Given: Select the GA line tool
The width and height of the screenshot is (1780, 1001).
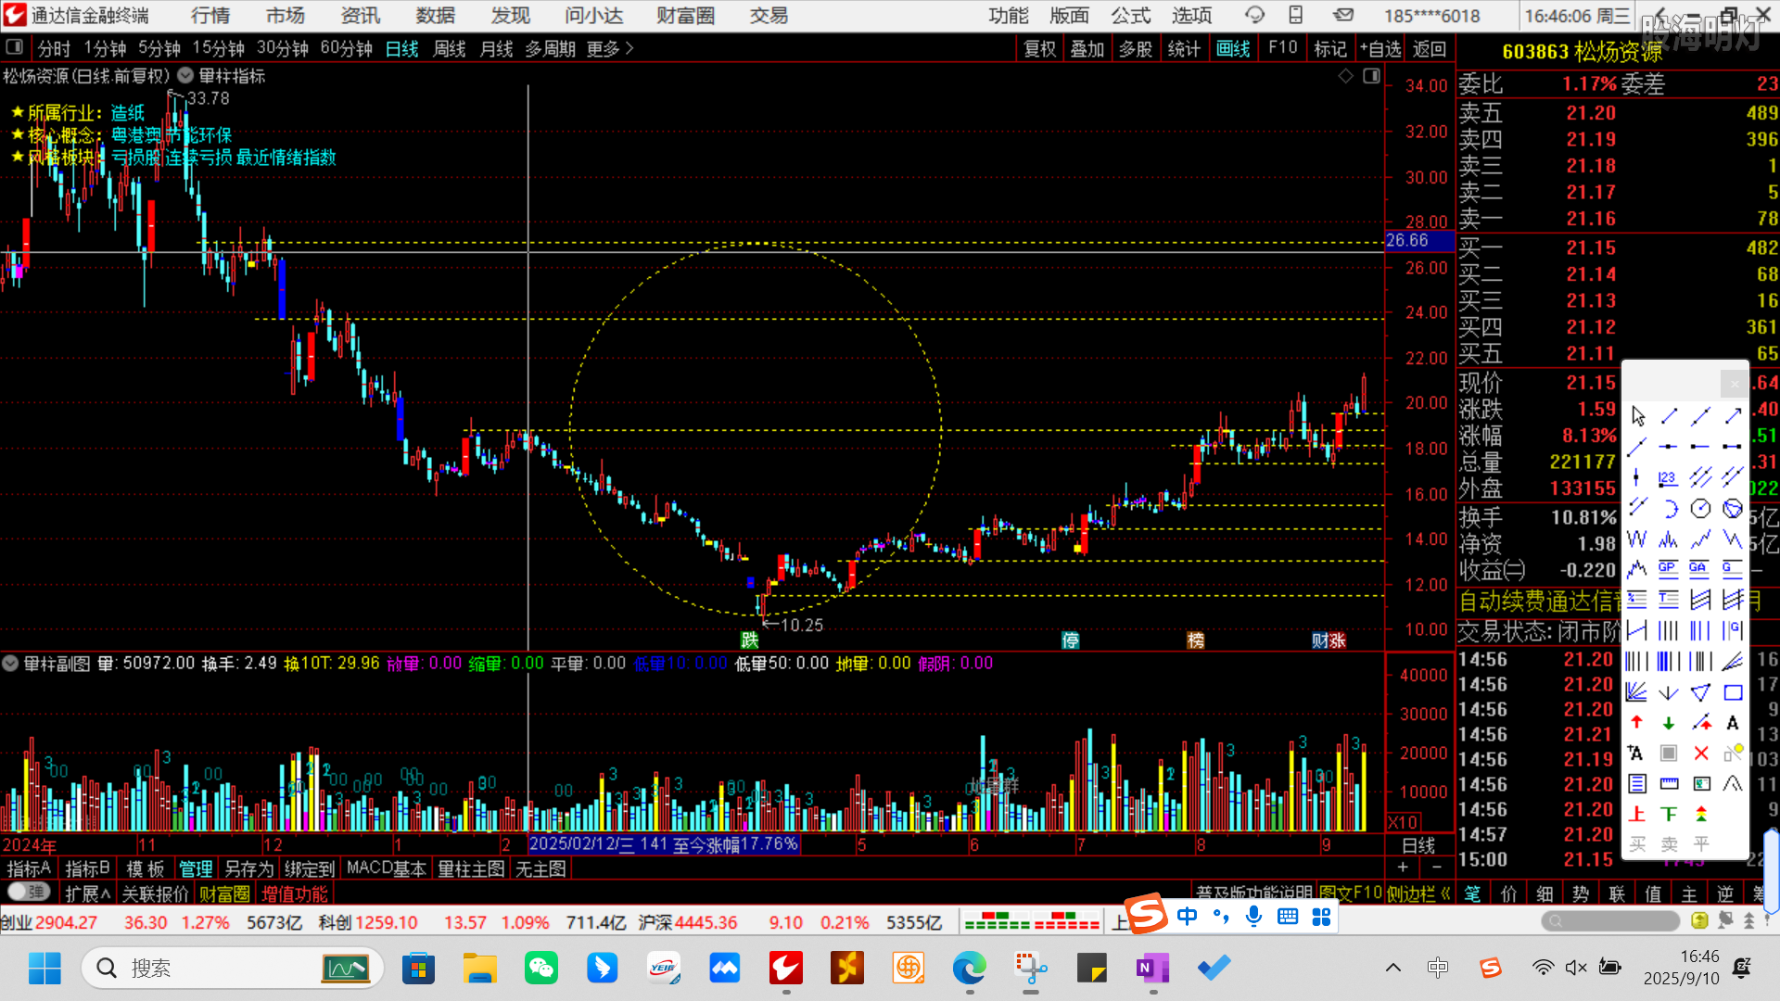Looking at the screenshot, I should [1700, 569].
